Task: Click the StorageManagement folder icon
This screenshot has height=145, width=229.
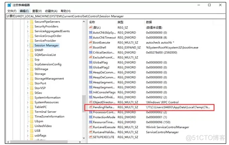Action: [31, 79]
